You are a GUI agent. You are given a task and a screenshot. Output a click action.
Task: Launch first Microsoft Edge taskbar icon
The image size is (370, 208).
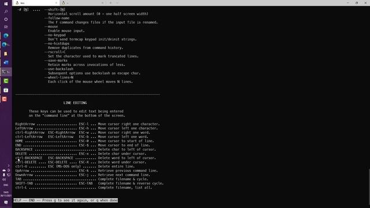[x=6, y=36]
